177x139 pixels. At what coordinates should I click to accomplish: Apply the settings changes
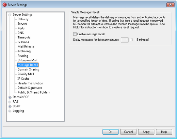coord(146,132)
